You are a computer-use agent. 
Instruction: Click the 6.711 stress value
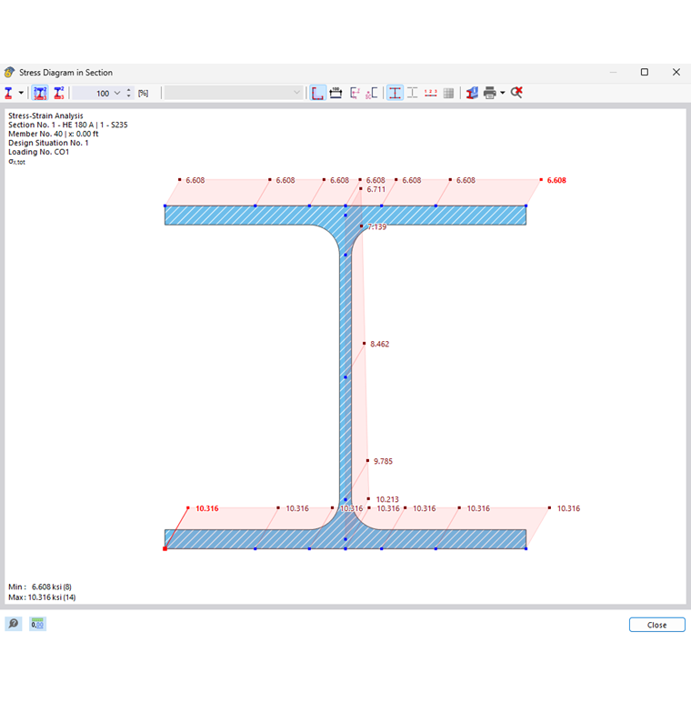click(376, 189)
